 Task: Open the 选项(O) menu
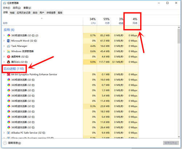17,8
